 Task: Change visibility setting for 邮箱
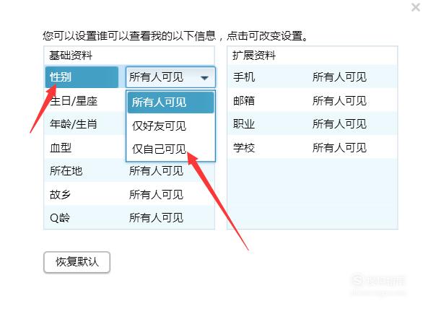point(339,101)
